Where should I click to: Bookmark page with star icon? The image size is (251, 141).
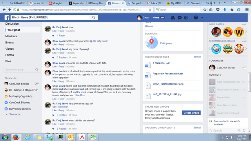(205, 9)
